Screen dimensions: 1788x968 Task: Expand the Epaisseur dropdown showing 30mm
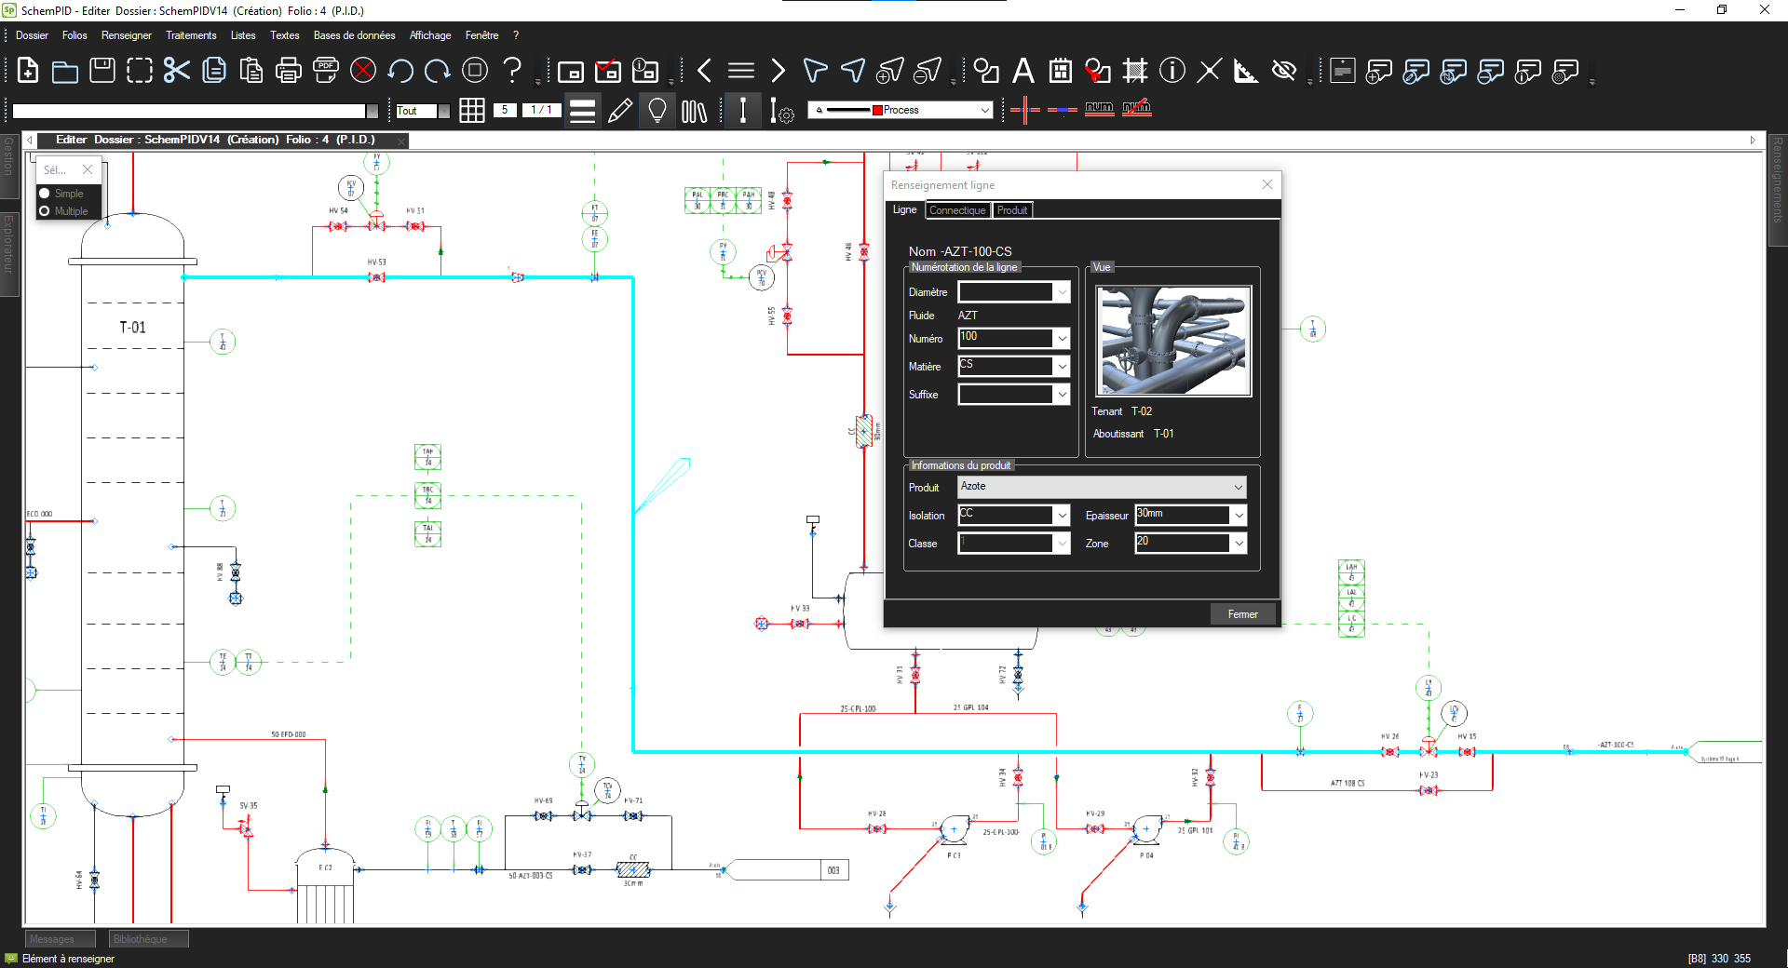pyautogui.click(x=1239, y=516)
